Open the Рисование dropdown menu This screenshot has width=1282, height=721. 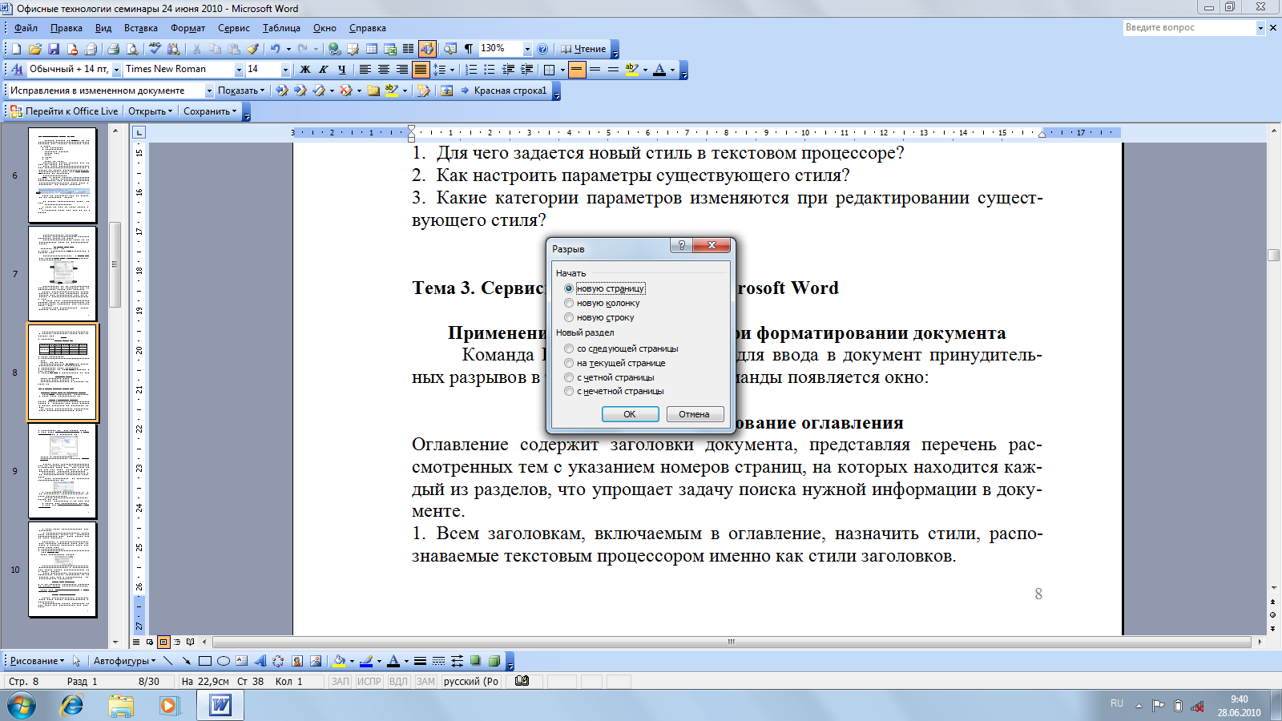pyautogui.click(x=37, y=661)
